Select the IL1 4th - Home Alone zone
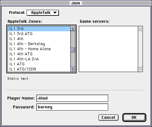 (x=39, y=49)
